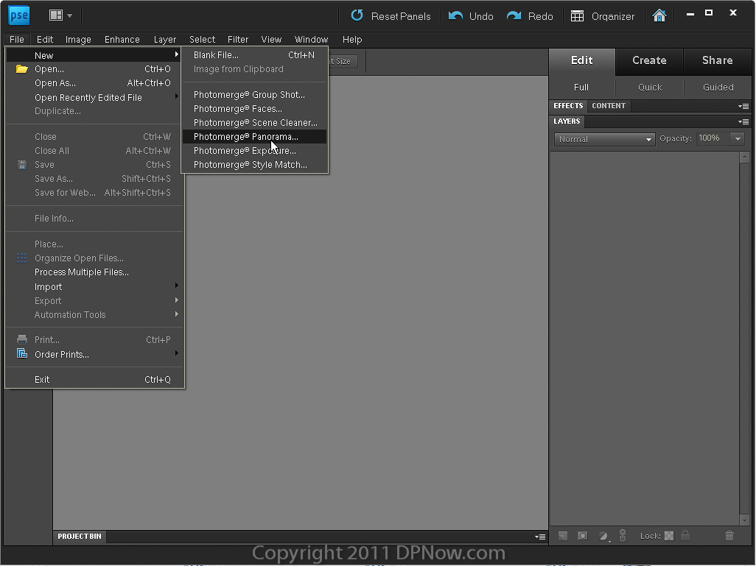Open the Normal blend mode dropdown

click(x=605, y=139)
